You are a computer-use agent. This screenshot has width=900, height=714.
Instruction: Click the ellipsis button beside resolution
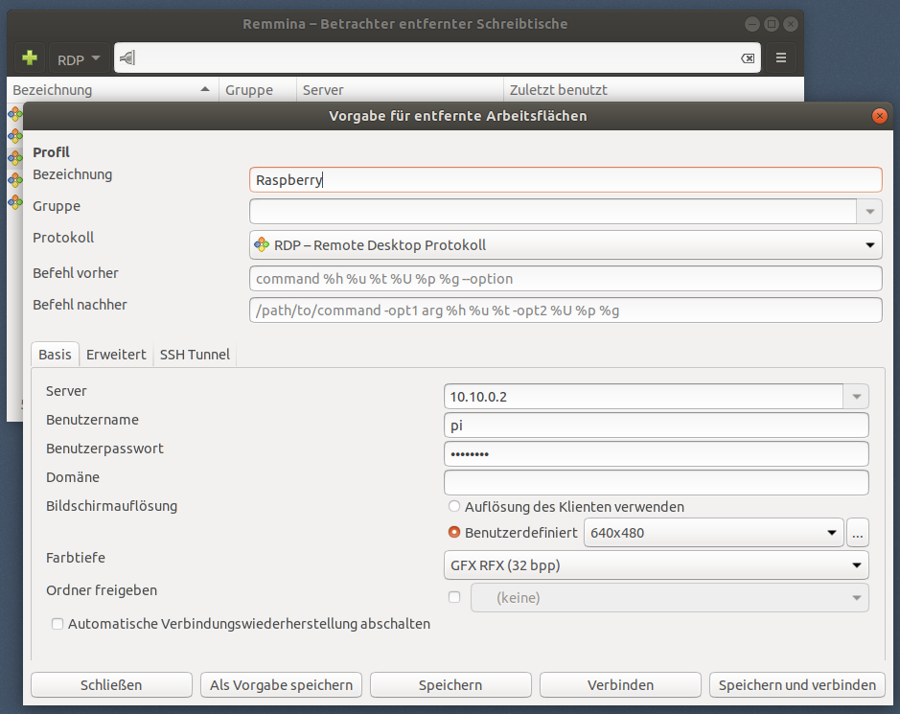click(858, 532)
